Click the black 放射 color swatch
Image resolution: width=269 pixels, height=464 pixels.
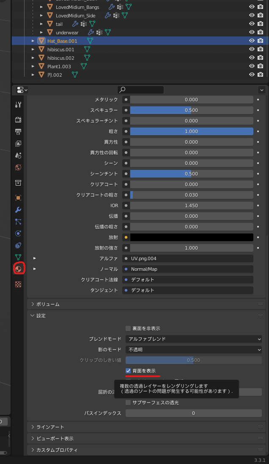tap(191, 237)
